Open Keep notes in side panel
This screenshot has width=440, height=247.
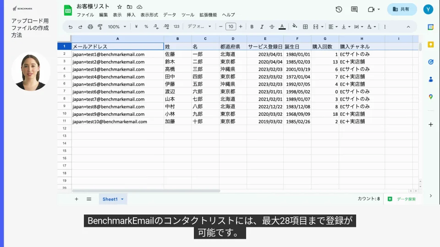[x=431, y=44]
